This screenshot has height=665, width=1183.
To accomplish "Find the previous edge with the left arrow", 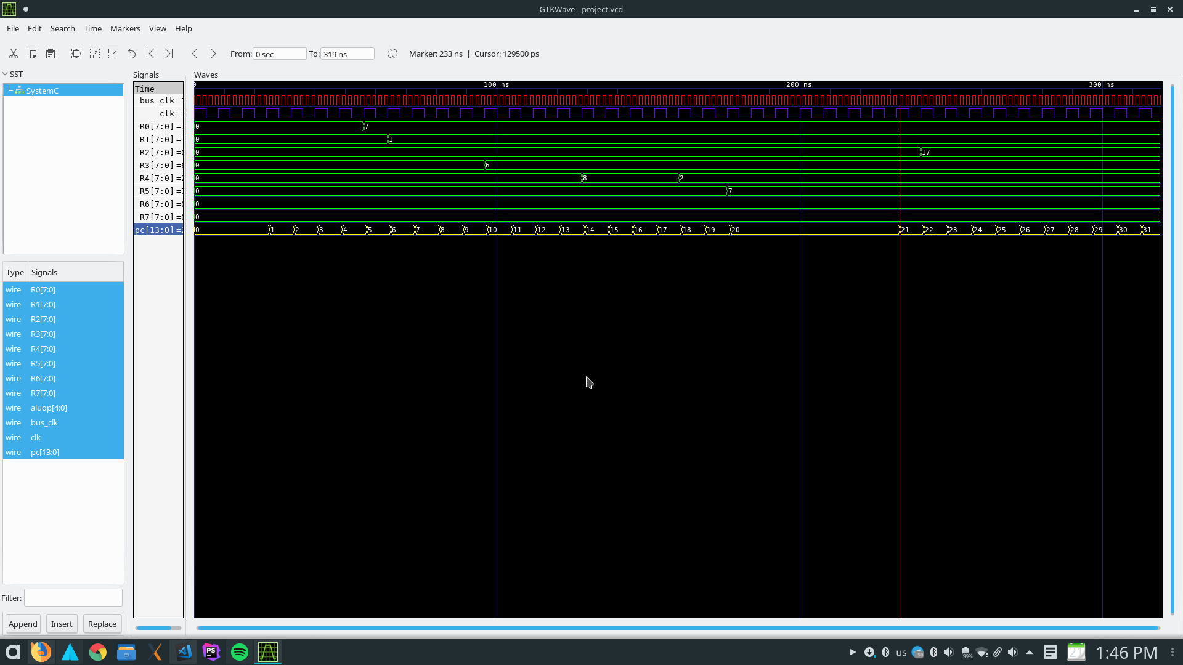I will coord(195,54).
